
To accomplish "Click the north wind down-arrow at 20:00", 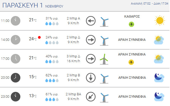I will click(x=91, y=78).
